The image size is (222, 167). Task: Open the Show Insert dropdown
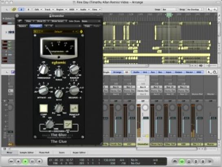(x=59, y=21)
